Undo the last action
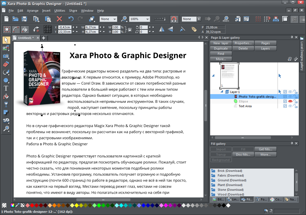Viewport: 306px width, 215px height. pyautogui.click(x=71, y=19)
